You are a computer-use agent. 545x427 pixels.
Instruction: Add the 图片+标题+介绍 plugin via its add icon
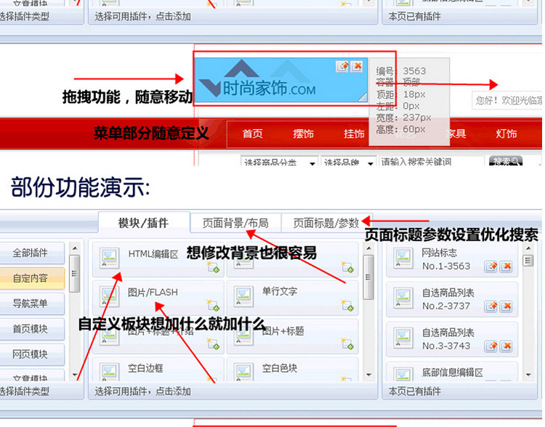tap(213, 344)
